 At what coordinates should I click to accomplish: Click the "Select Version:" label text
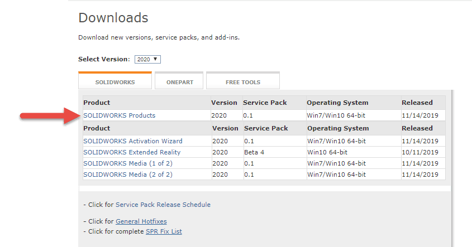pyautogui.click(x=104, y=59)
